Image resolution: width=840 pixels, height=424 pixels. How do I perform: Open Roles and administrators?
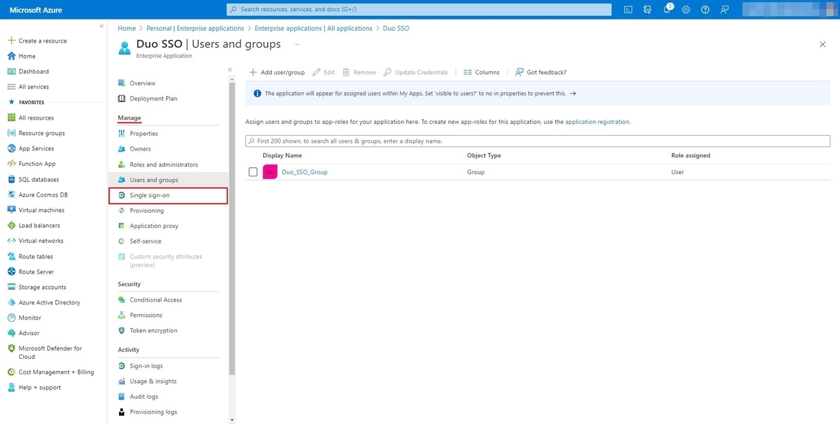tap(164, 164)
